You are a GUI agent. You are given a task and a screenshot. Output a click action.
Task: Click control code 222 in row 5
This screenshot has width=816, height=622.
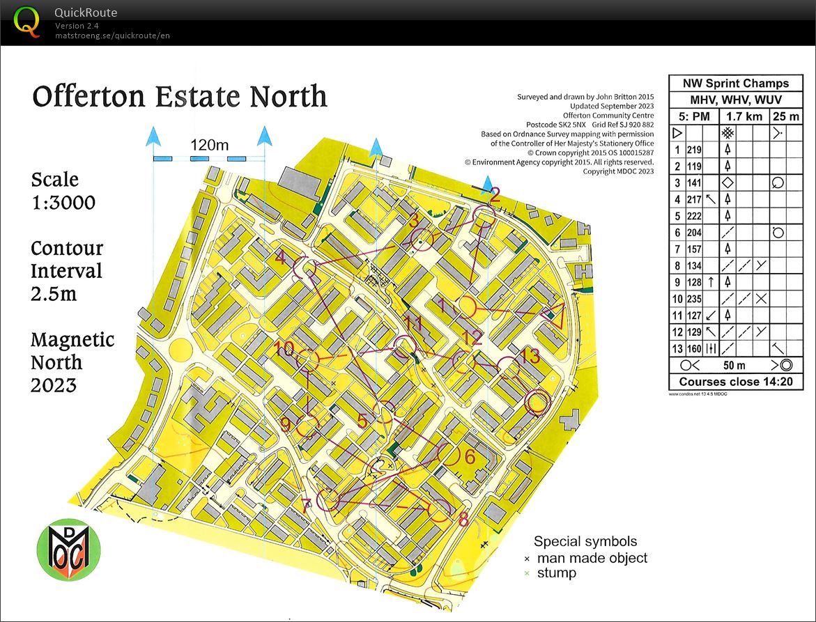pos(694,216)
